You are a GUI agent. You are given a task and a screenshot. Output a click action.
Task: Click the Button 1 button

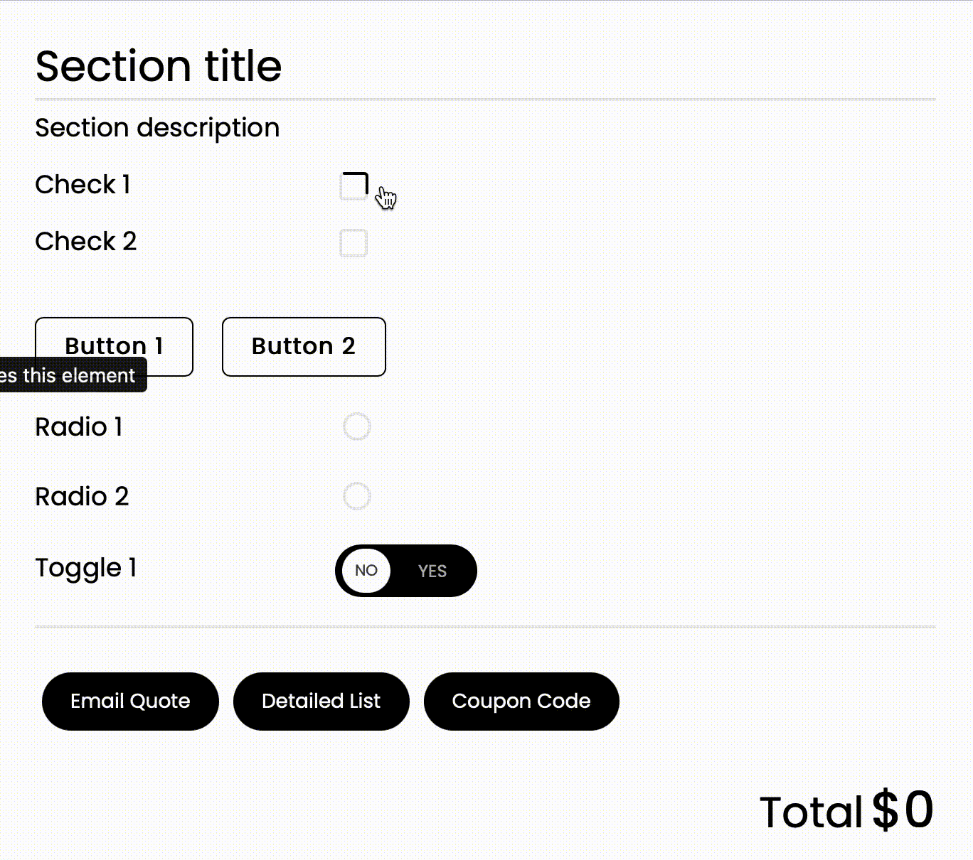114,346
